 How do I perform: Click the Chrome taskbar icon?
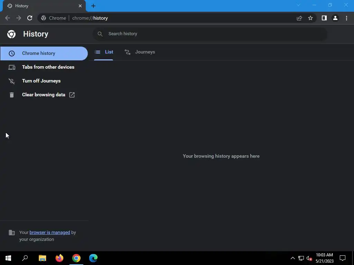click(x=76, y=258)
